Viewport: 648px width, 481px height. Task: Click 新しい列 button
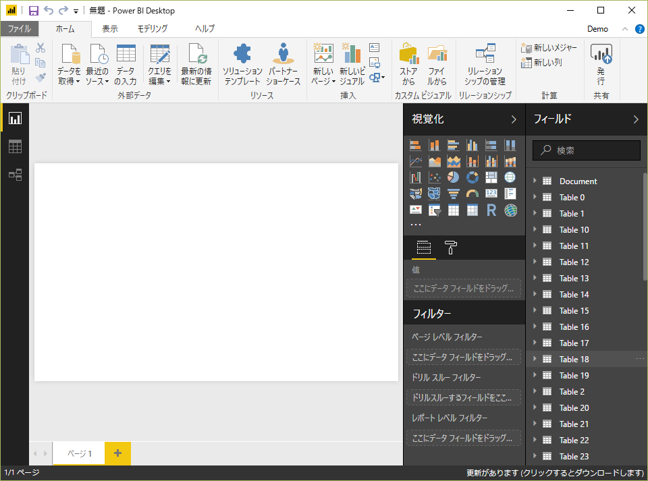pyautogui.click(x=541, y=62)
